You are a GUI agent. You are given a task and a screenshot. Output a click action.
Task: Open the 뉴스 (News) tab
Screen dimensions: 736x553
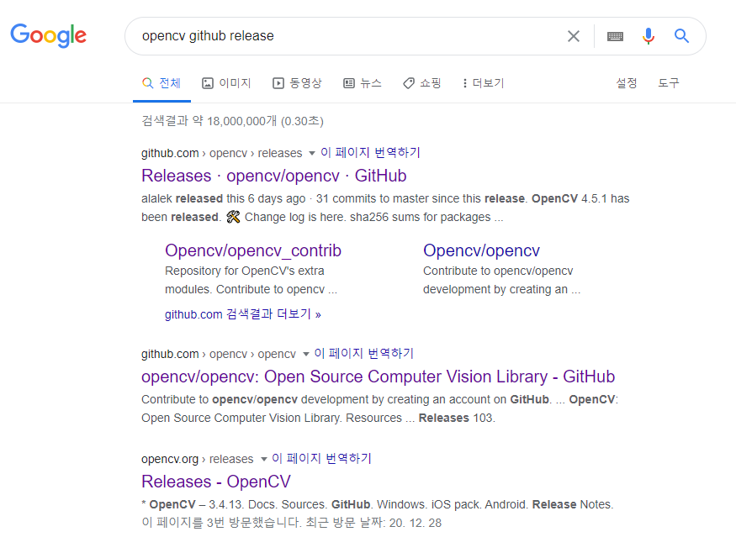tap(363, 83)
